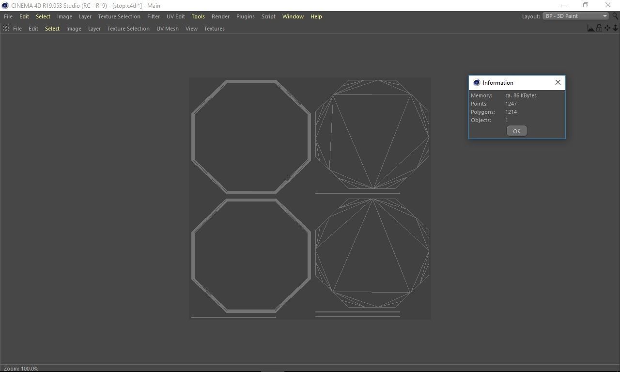
Task: Open the texture panel File menu
Action: pos(17,29)
